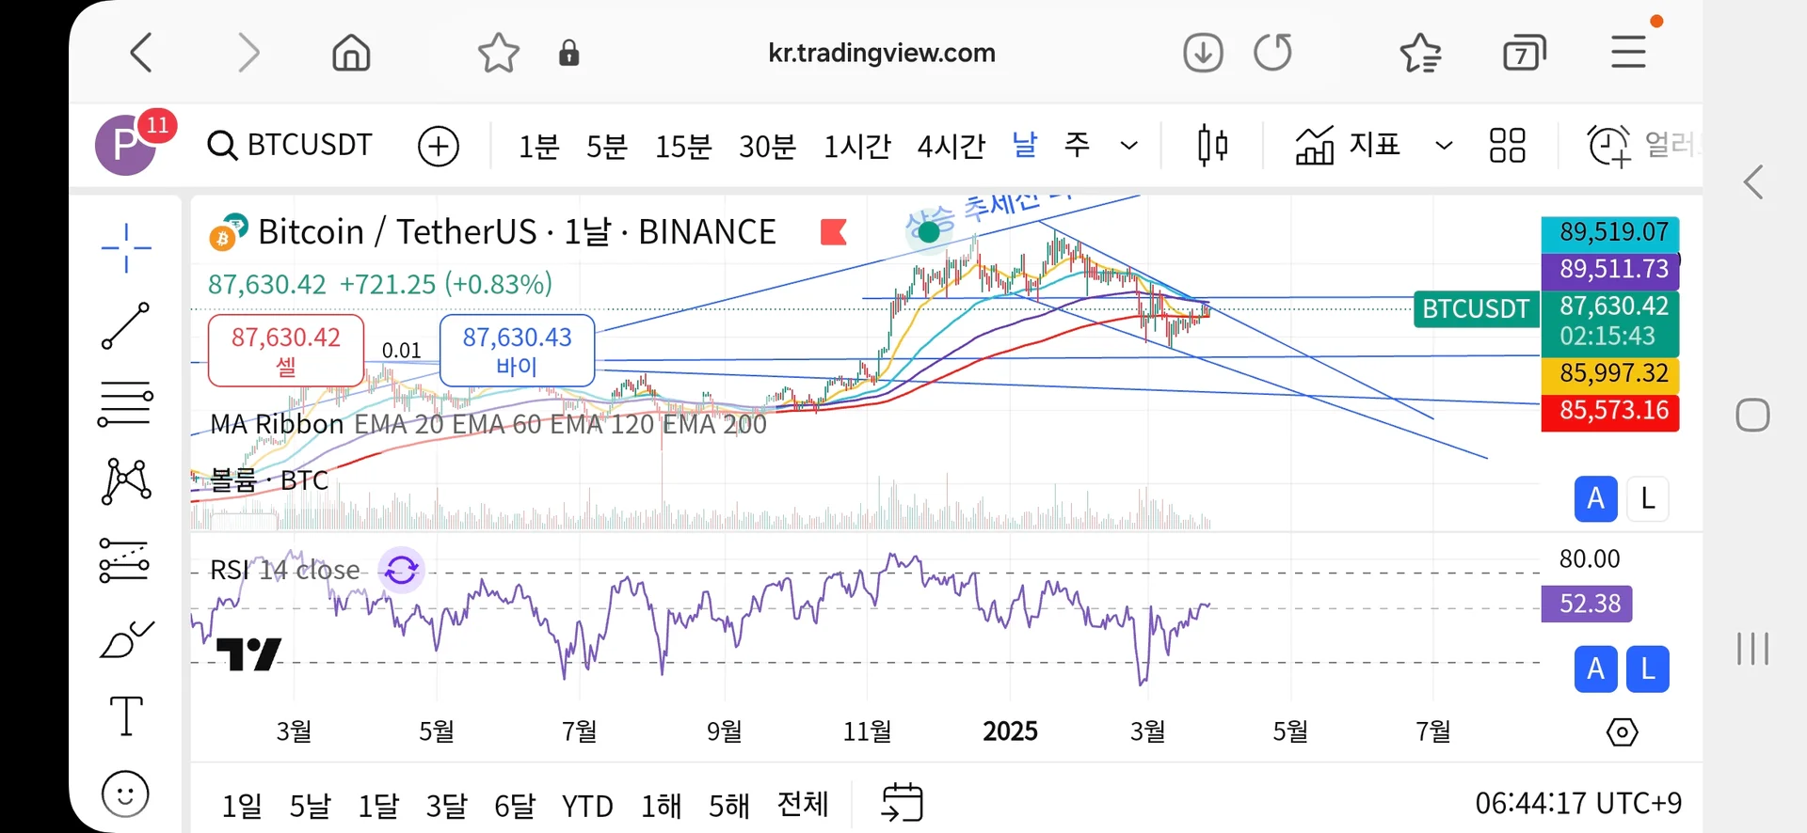
Task: Select the Fibonacci retracement tool
Action: click(125, 404)
